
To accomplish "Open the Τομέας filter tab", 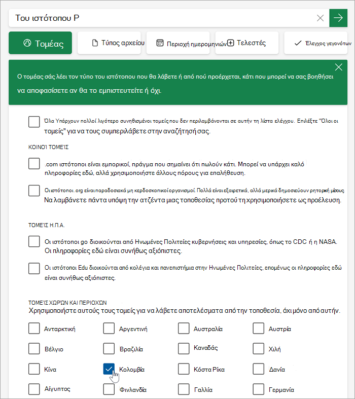I will 40,43.
